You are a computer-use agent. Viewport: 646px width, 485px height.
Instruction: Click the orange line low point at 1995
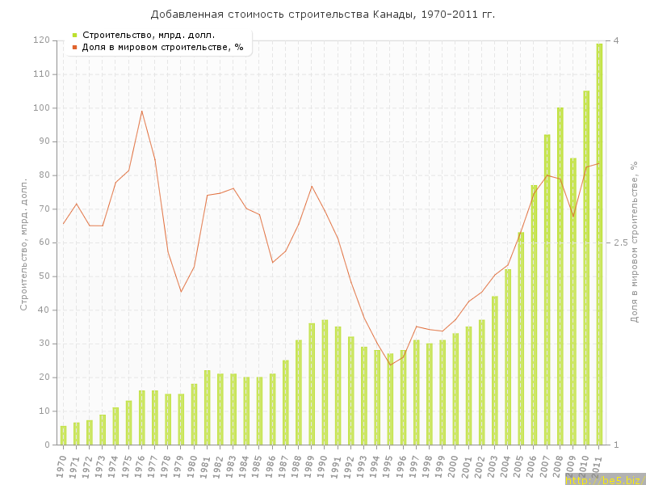coord(390,365)
